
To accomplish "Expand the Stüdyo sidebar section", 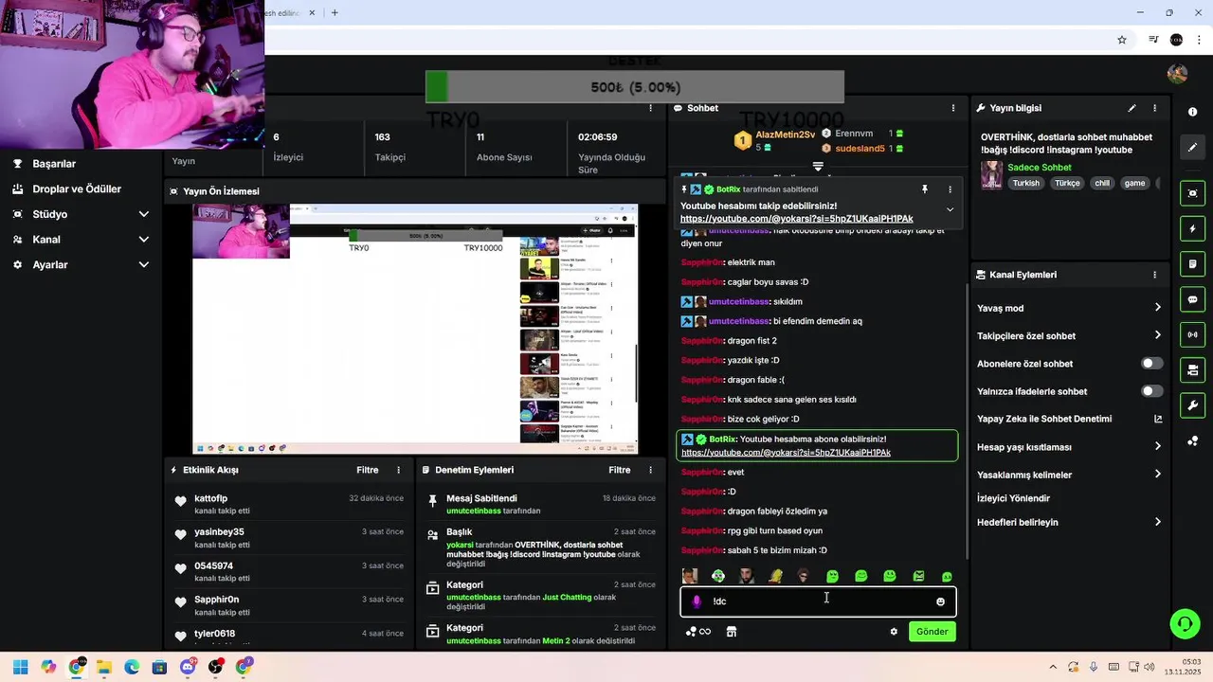I will (144, 214).
